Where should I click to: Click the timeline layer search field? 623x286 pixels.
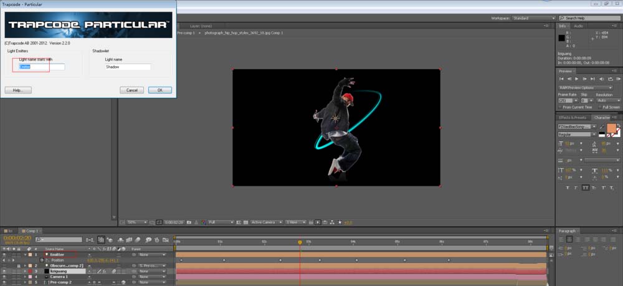59,239
